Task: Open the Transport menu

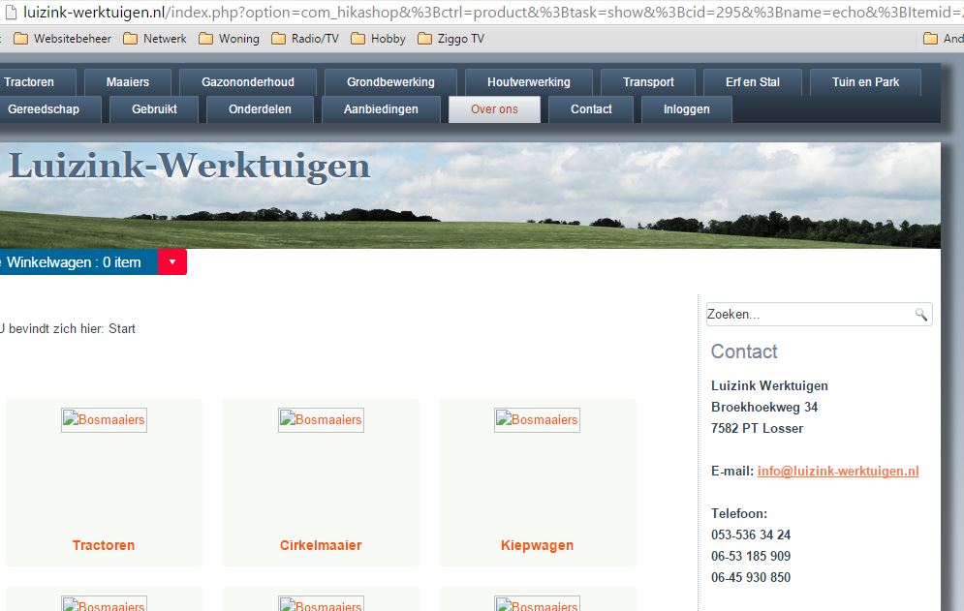Action: point(648,82)
